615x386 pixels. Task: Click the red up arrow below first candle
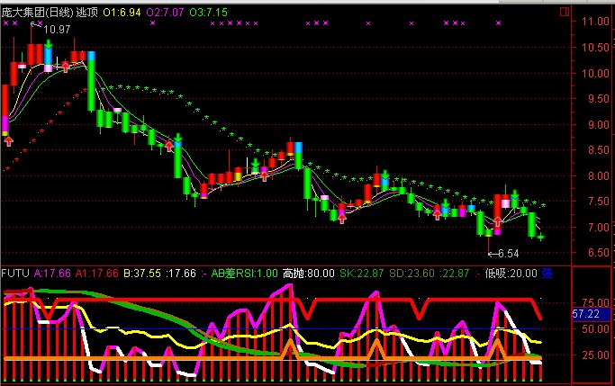point(8,141)
